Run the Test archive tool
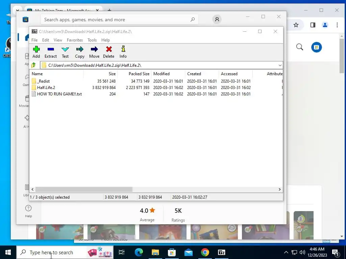The width and height of the screenshot is (346, 259). (x=65, y=52)
